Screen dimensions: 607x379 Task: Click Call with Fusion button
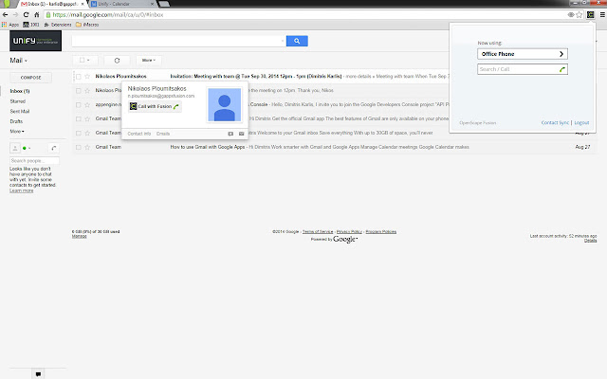(x=155, y=106)
